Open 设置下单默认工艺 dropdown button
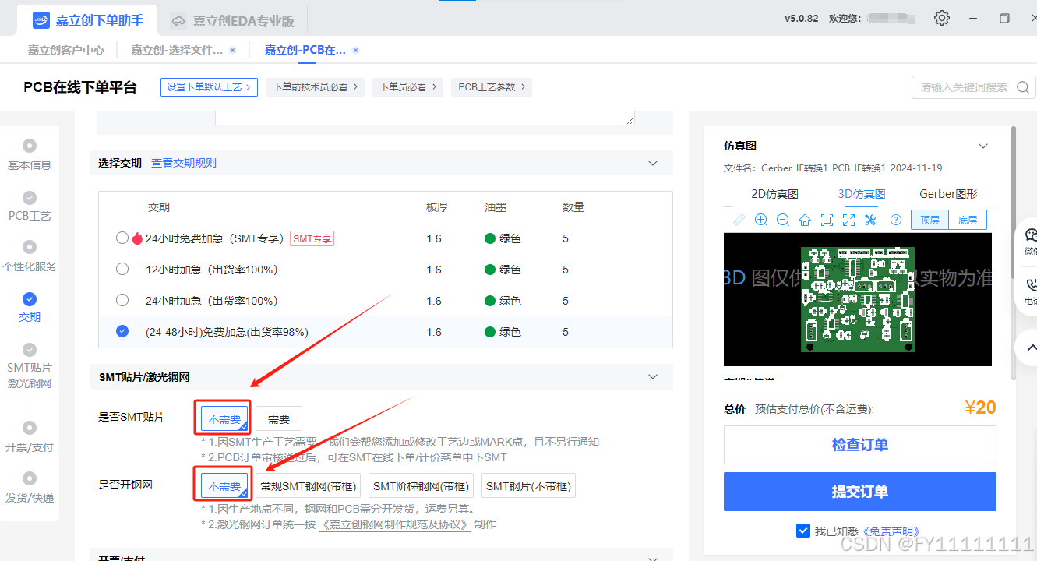 coord(209,87)
